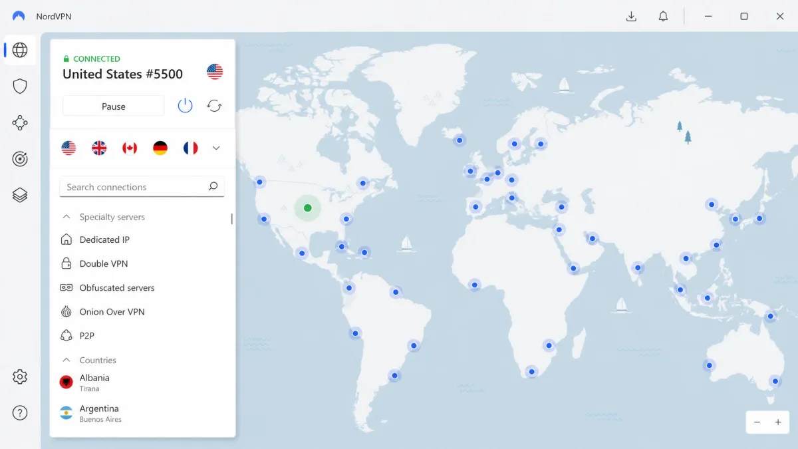This screenshot has height=449, width=798.
Task: Click the Argentina flag icon
Action: point(66,412)
